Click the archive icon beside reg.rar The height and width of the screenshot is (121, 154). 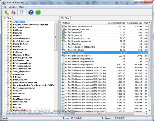pos(11,96)
